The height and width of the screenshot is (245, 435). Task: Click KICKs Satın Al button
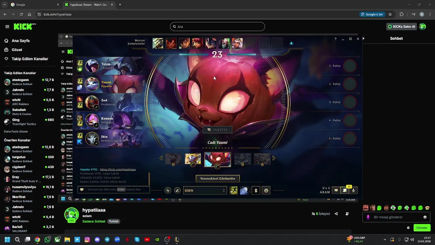pyautogui.click(x=401, y=27)
